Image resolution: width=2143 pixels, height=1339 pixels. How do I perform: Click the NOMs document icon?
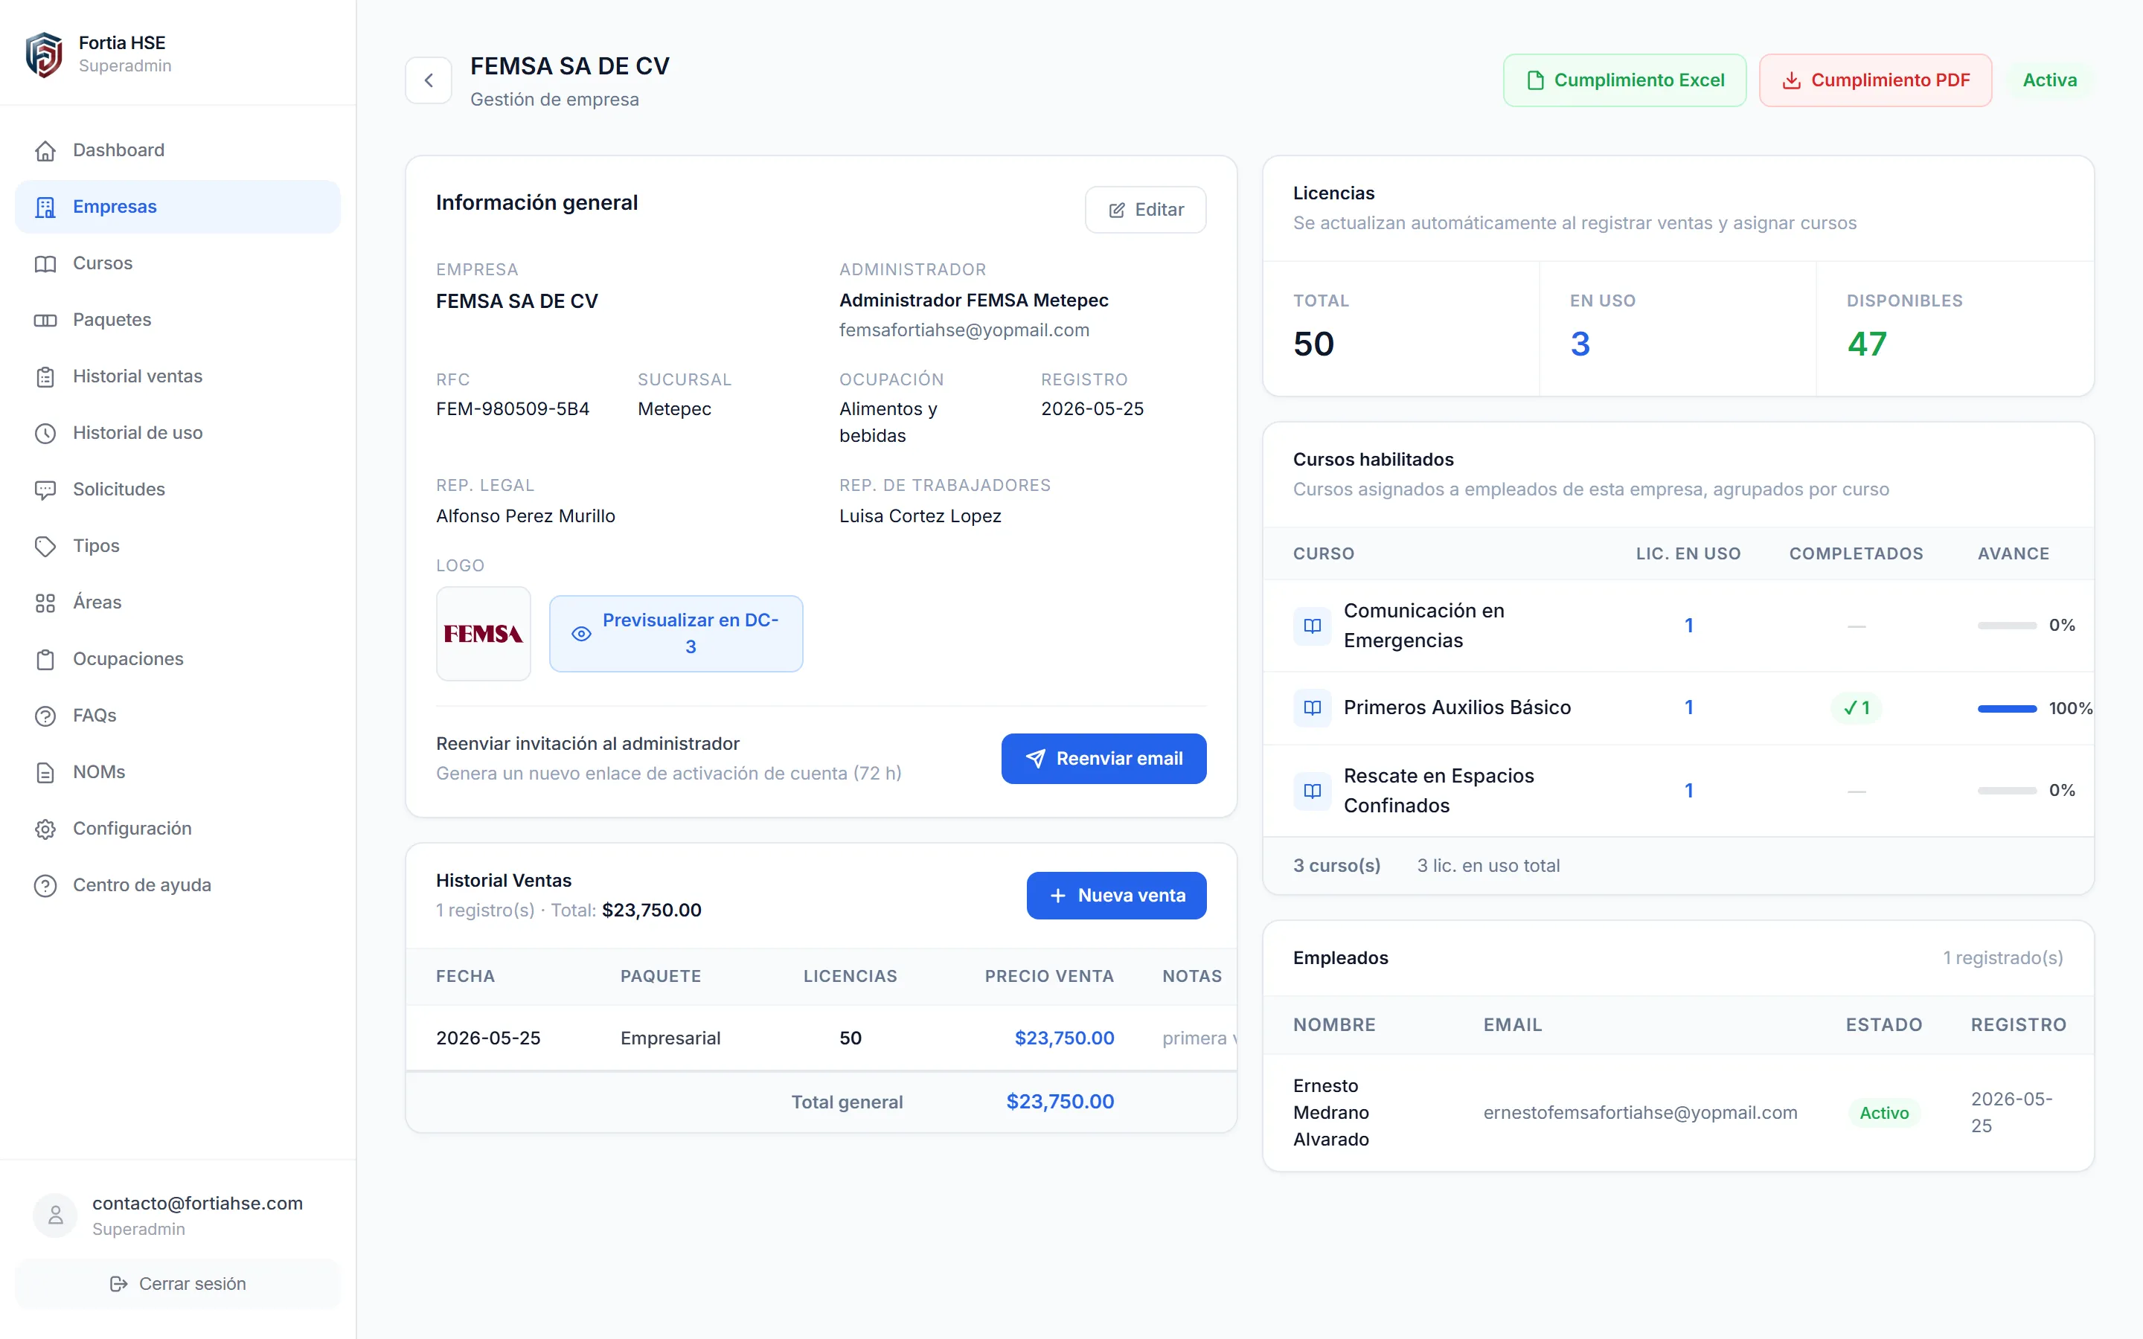click(x=45, y=773)
